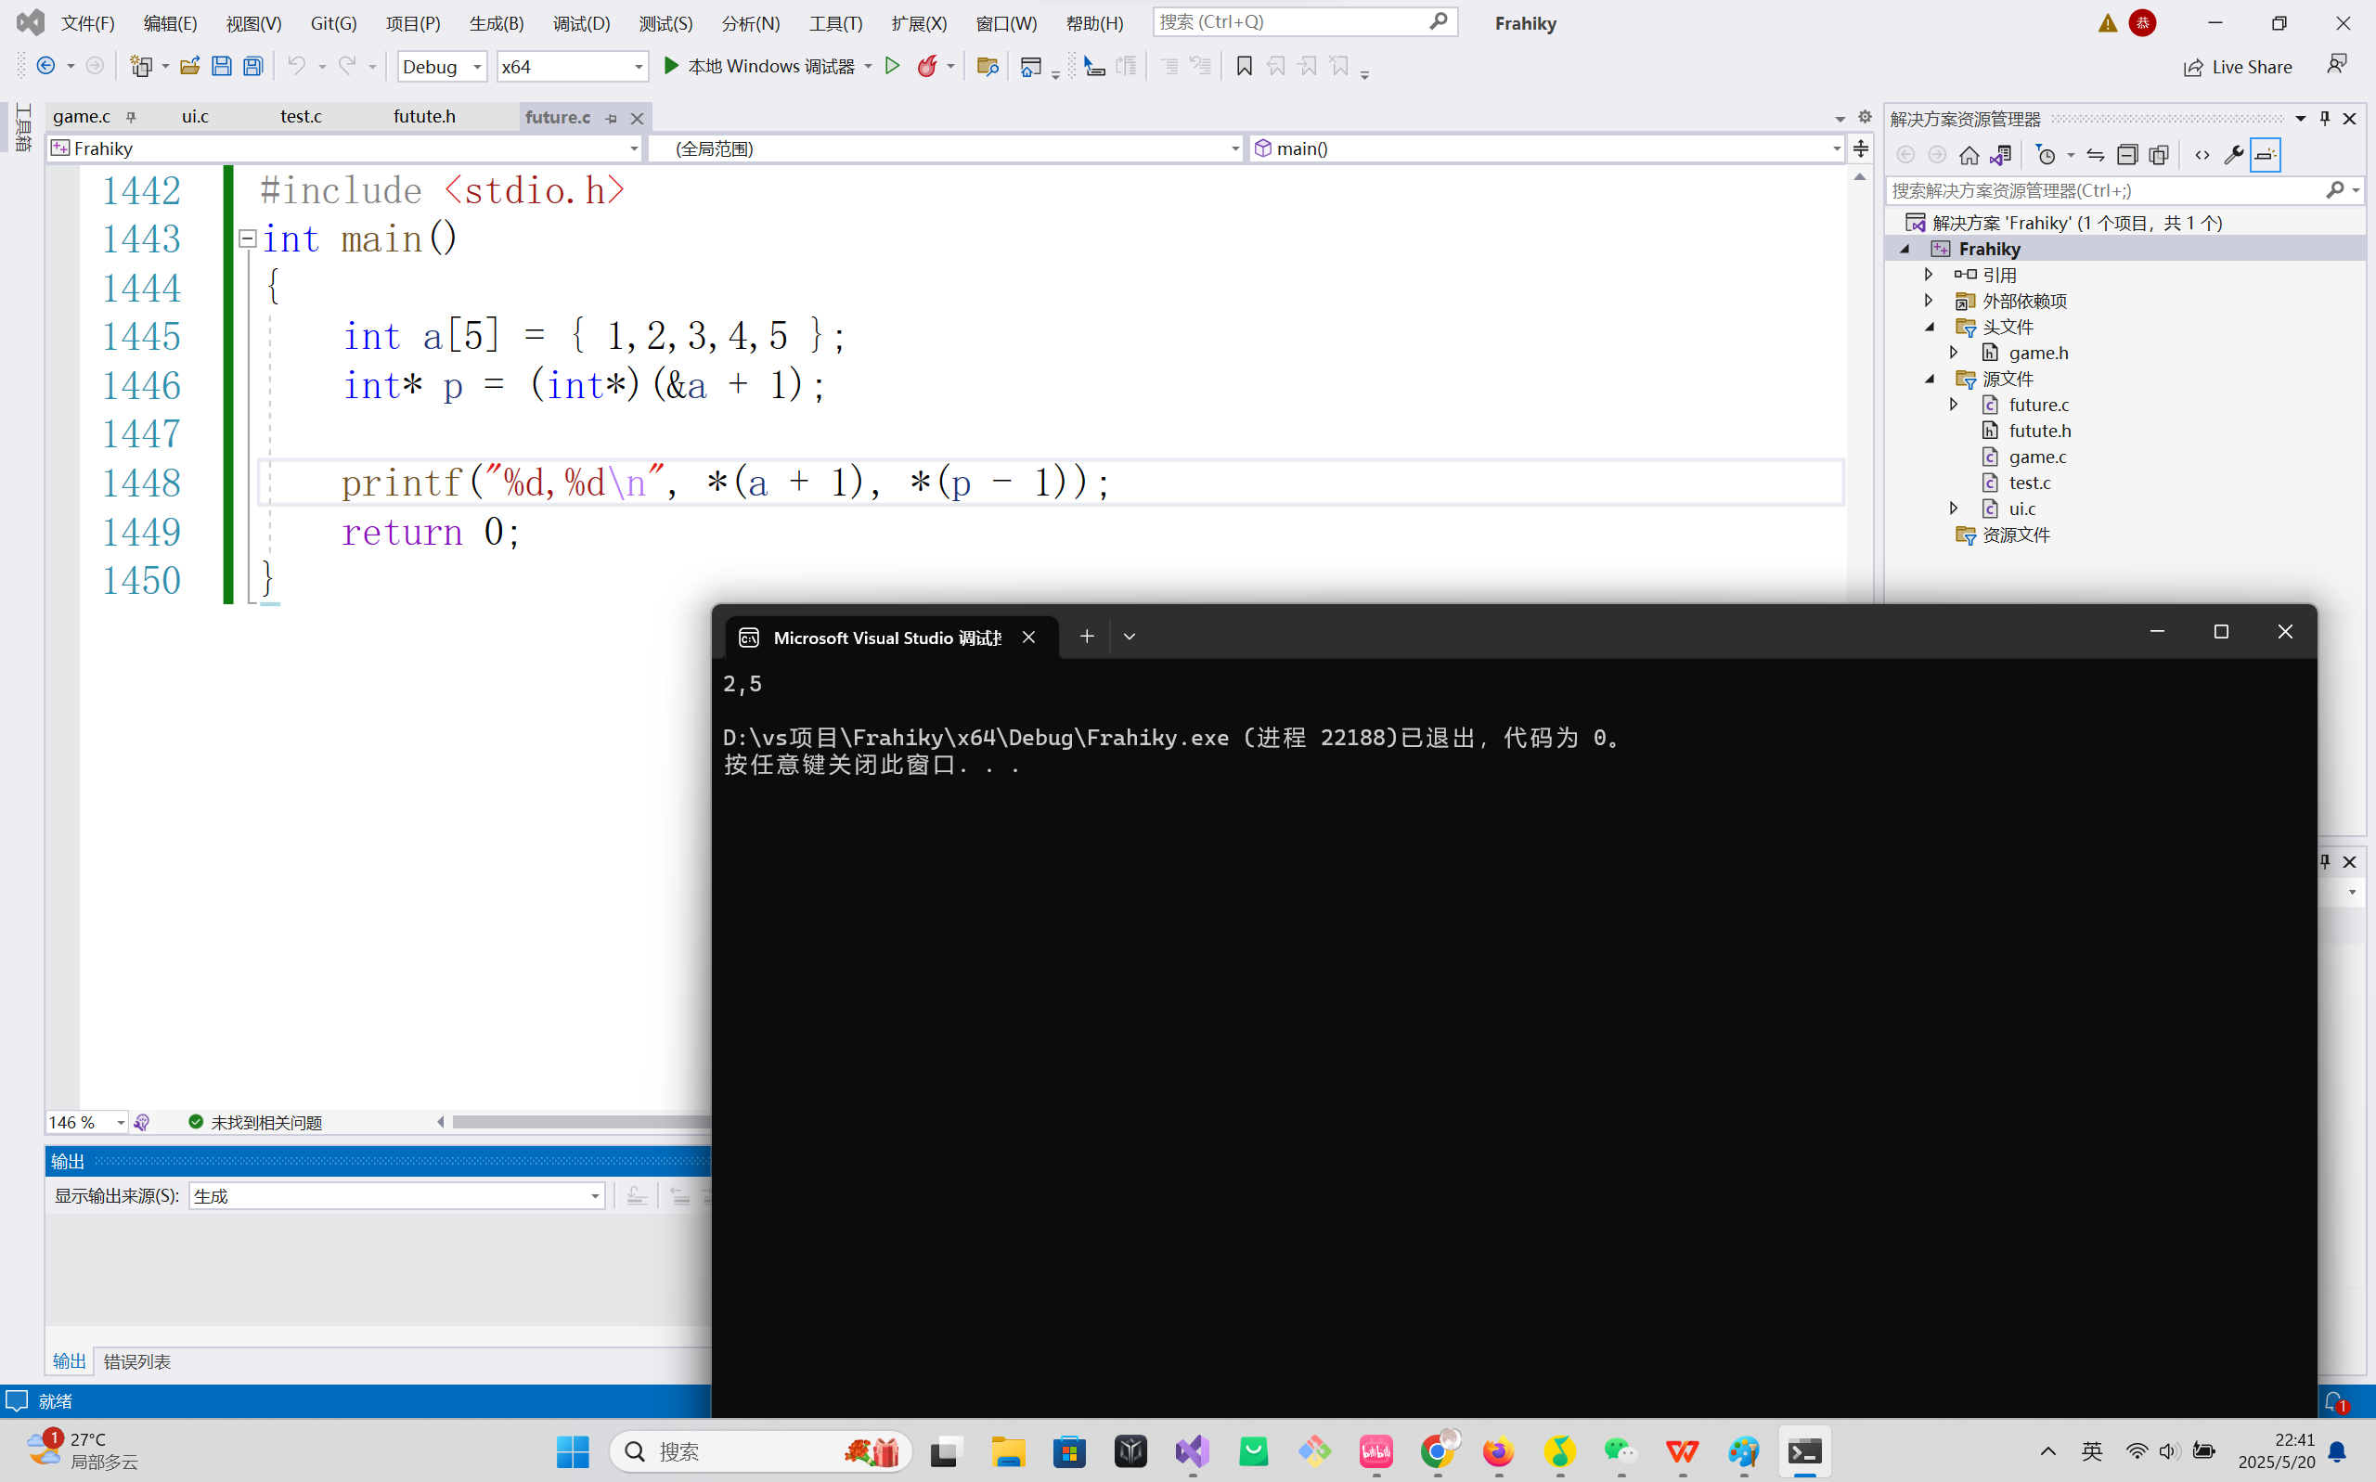This screenshot has height=1482, width=2376.
Task: Toggle pin on the future.c tab
Action: (612, 119)
